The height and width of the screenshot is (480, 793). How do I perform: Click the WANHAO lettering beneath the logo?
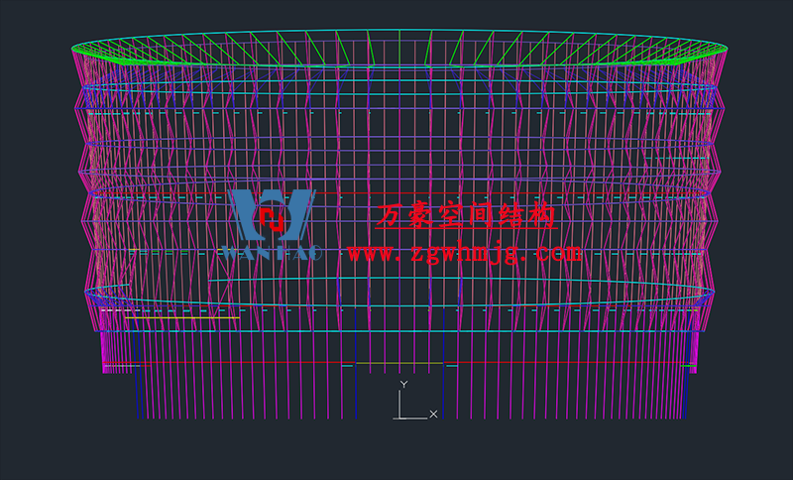271,254
